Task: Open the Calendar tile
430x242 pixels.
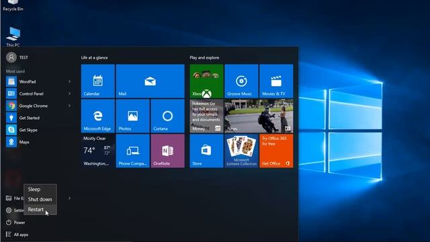Action: [98, 81]
